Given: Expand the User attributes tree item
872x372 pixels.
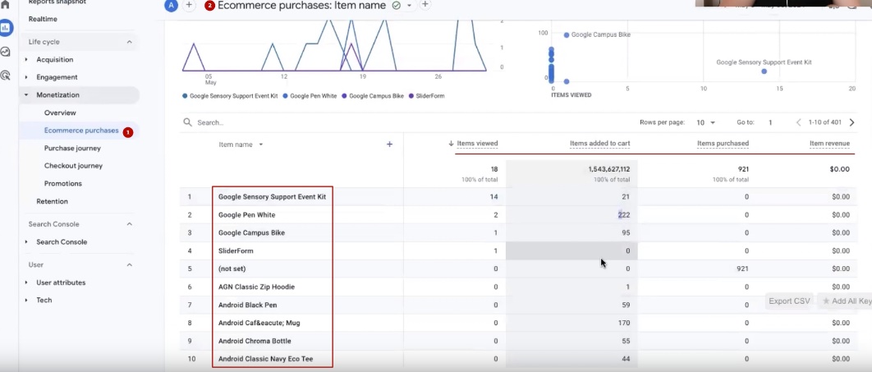Looking at the screenshot, I should [x=26, y=282].
